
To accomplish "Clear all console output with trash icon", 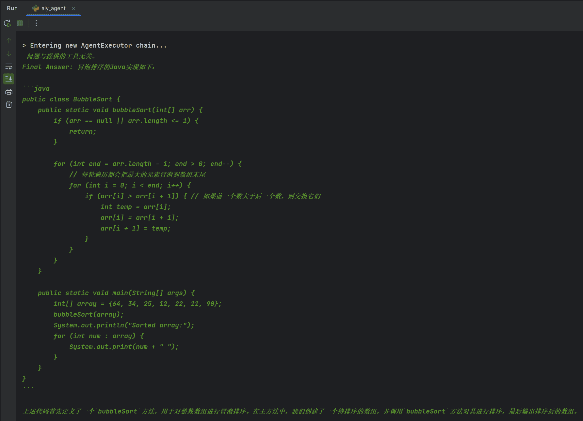I will [9, 104].
